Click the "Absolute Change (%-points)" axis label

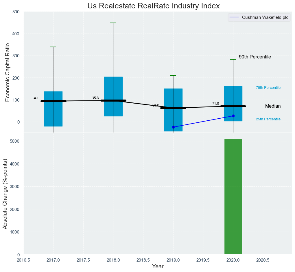(x=5, y=193)
